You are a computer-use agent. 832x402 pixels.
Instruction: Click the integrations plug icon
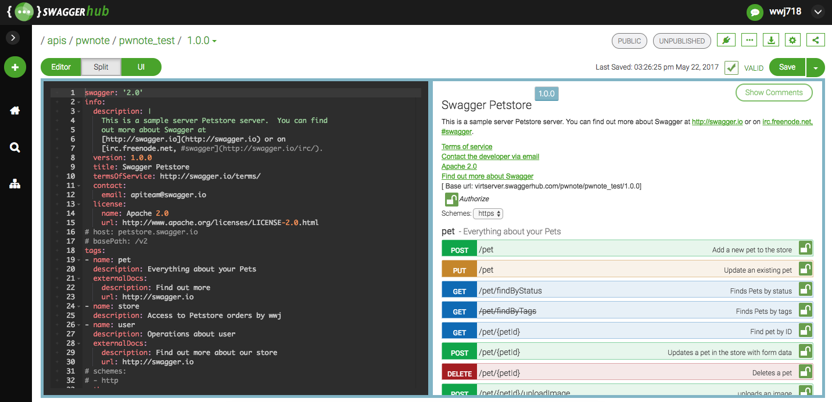[726, 41]
